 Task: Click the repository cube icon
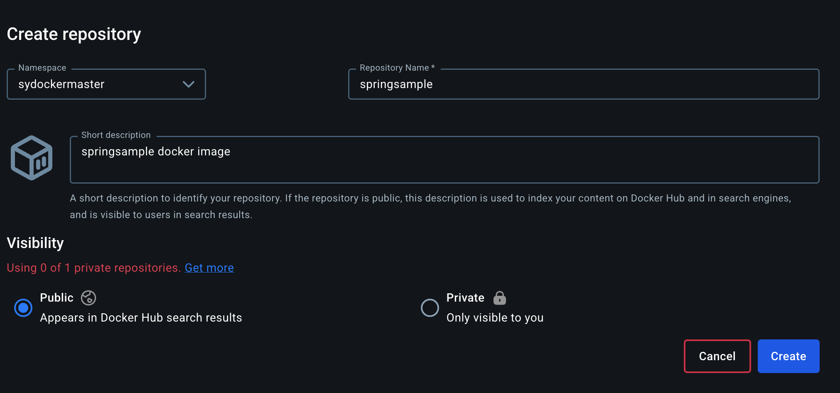pos(32,158)
